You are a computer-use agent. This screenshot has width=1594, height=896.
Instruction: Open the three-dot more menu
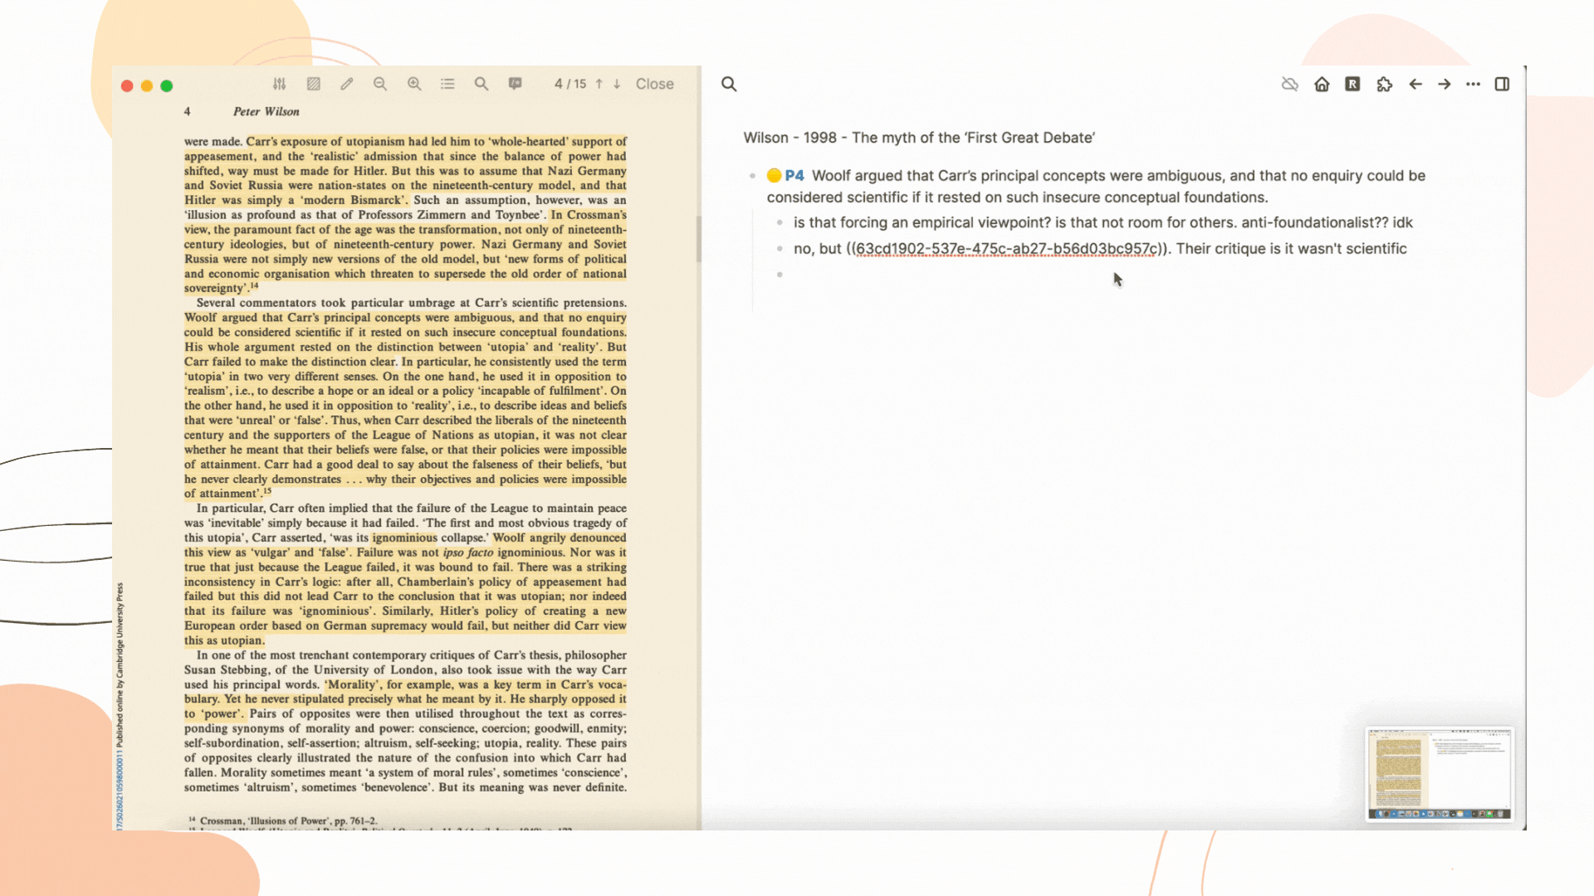[1473, 84]
